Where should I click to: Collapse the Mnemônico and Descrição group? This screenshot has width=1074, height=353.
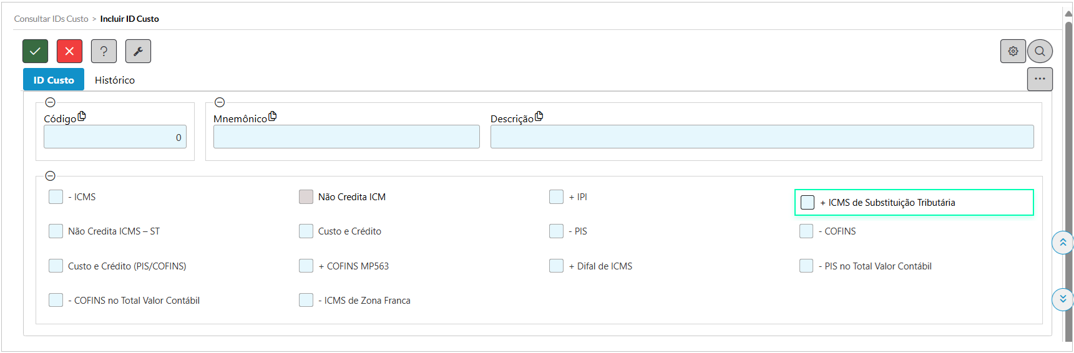pos(220,102)
